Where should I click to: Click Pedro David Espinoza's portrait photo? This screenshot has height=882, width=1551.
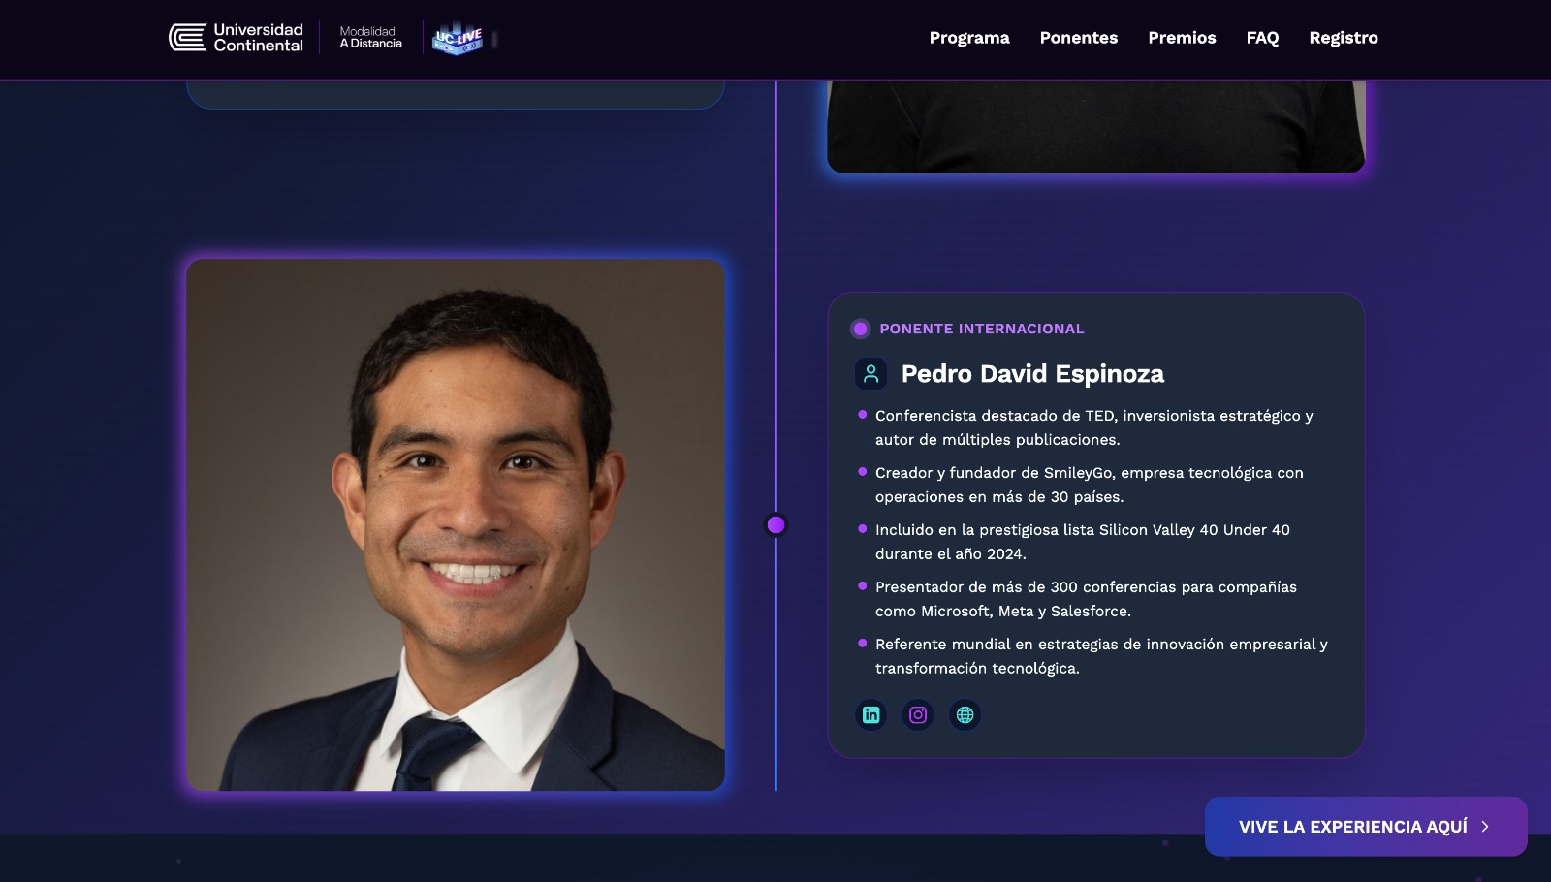pos(456,524)
